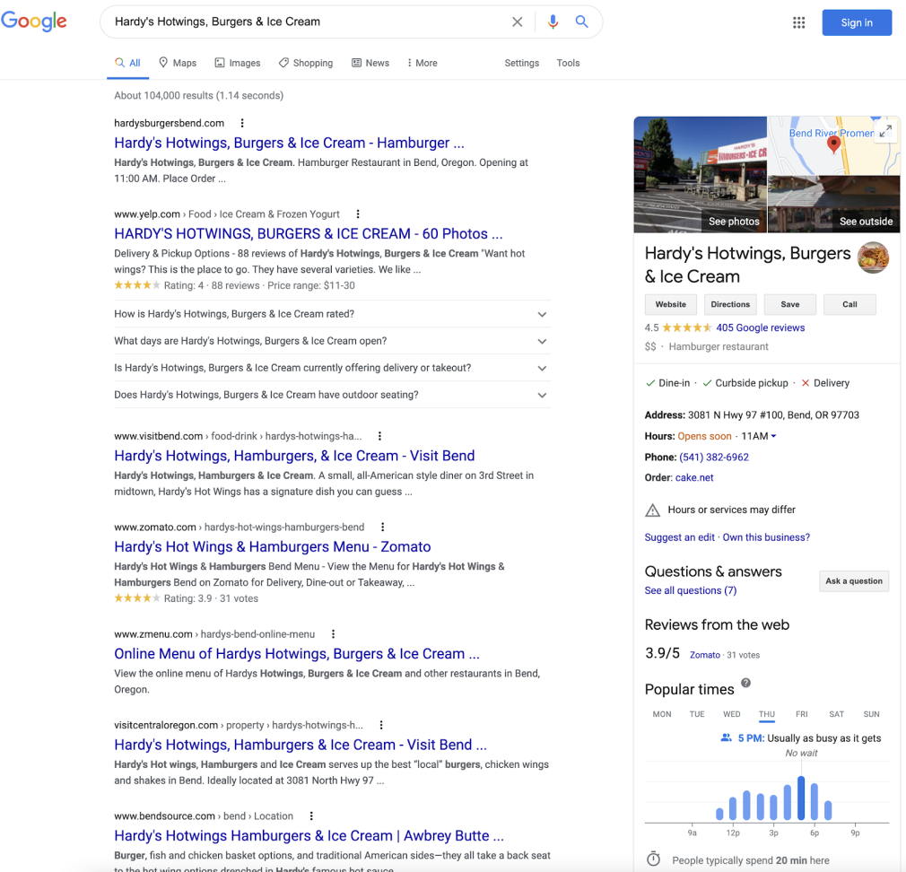The width and height of the screenshot is (906, 872).
Task: Open options menu for visitbend.com result
Action: click(379, 436)
